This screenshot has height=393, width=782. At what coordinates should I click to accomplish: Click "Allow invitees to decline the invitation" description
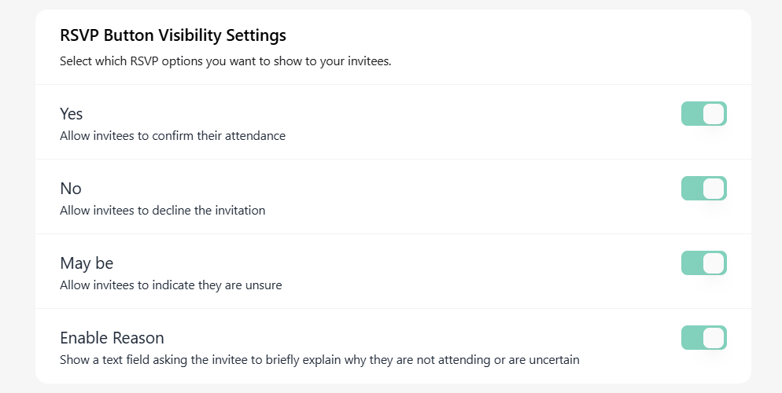pos(162,210)
